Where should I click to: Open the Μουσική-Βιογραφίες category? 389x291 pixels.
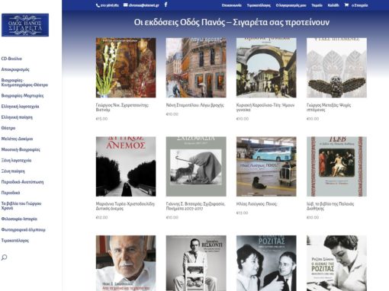pos(21,149)
